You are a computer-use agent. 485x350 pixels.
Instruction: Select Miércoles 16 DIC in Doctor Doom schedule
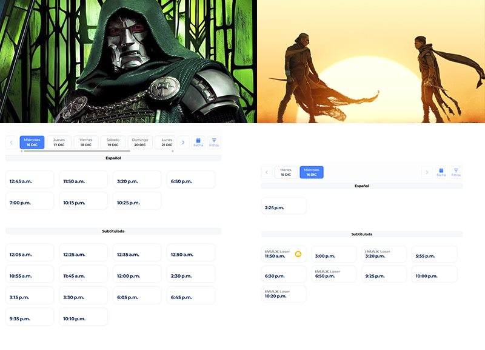coord(32,143)
